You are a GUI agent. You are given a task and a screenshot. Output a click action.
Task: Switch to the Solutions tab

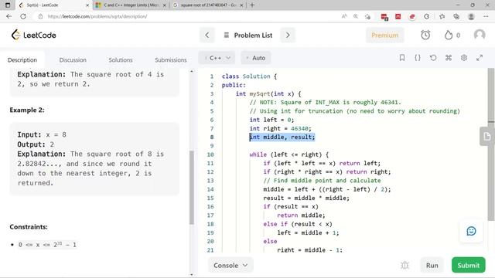click(x=121, y=60)
